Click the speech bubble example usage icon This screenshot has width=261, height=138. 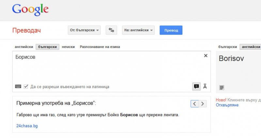click(x=196, y=86)
